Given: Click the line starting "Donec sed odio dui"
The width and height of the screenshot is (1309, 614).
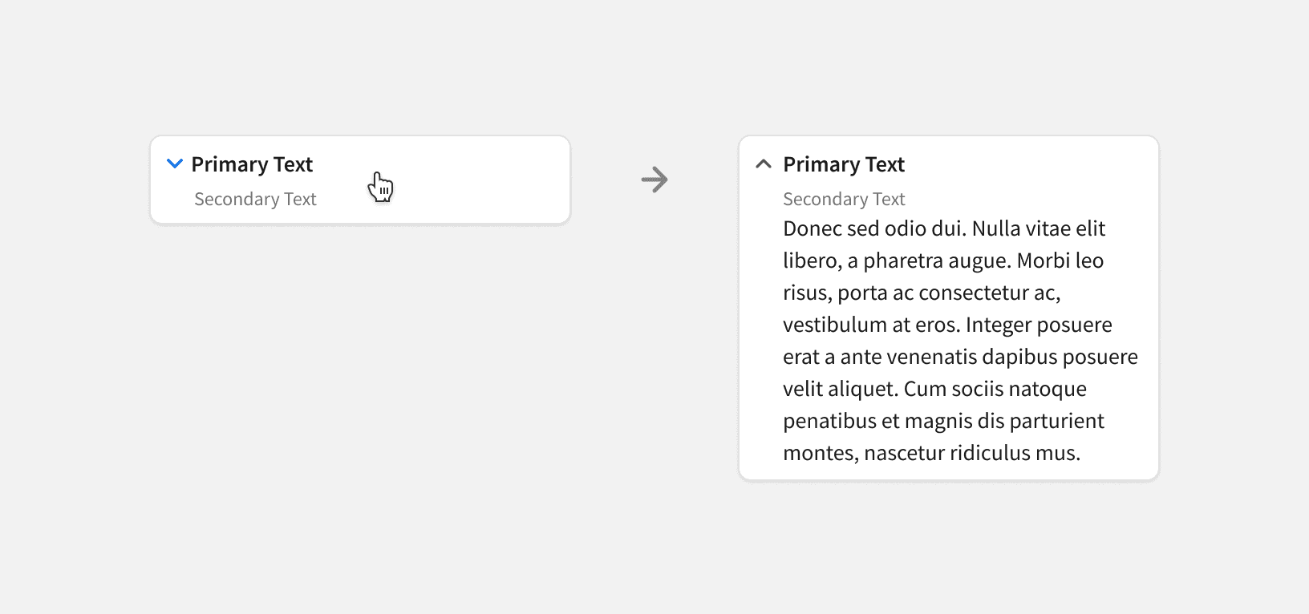Looking at the screenshot, I should click(944, 229).
